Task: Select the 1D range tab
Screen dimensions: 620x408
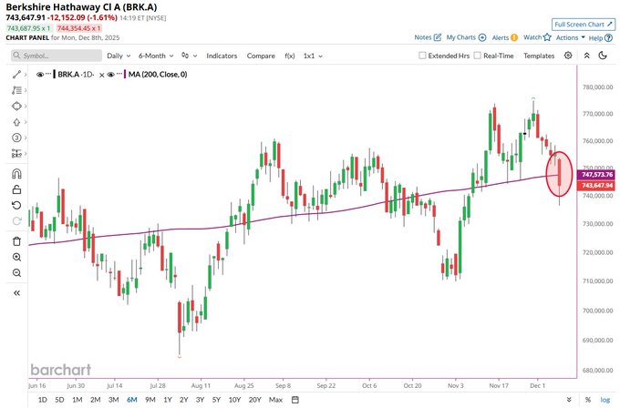Action: tap(42, 400)
